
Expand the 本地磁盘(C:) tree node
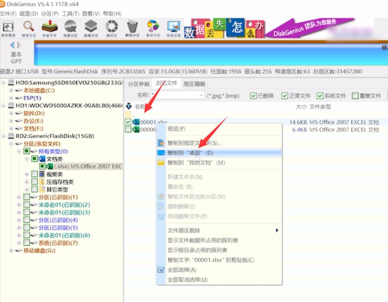(x=11, y=90)
